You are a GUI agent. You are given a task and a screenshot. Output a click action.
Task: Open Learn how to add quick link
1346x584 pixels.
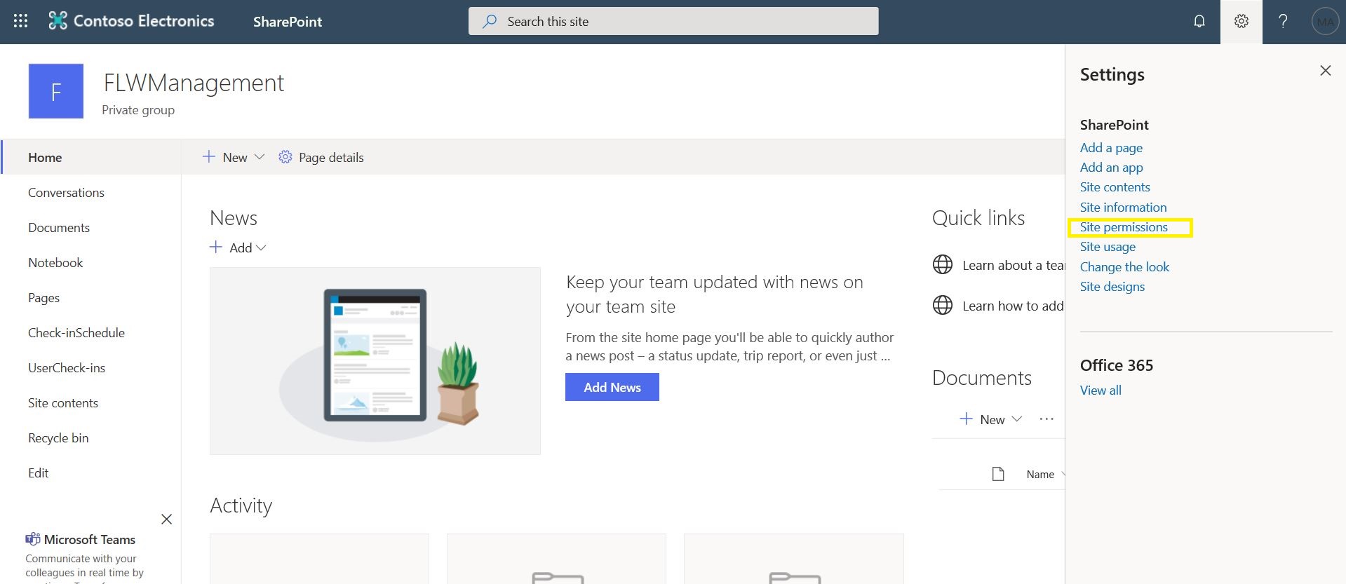tap(1013, 306)
